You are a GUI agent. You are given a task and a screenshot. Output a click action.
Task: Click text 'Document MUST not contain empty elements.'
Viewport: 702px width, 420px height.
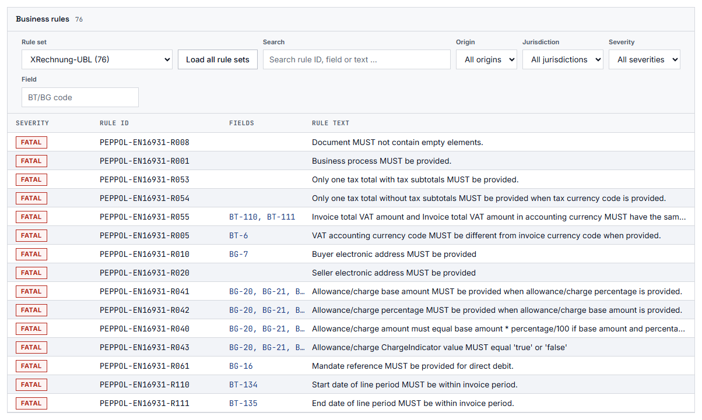tap(398, 142)
